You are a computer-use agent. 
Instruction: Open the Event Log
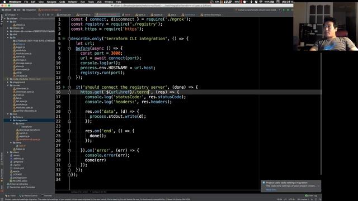coord(311,196)
